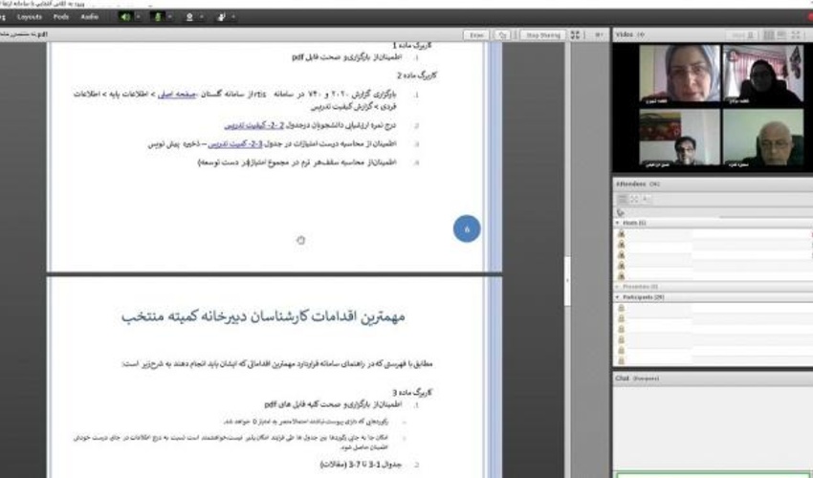The width and height of the screenshot is (813, 478).
Task: Open the 3-2- کمیت تدریس link
Action: pos(235,144)
